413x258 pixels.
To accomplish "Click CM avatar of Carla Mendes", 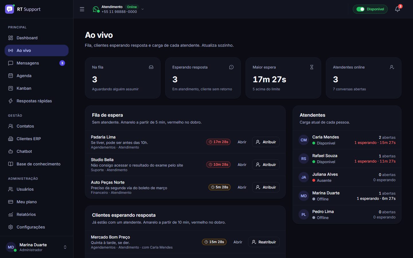I will [x=304, y=140].
